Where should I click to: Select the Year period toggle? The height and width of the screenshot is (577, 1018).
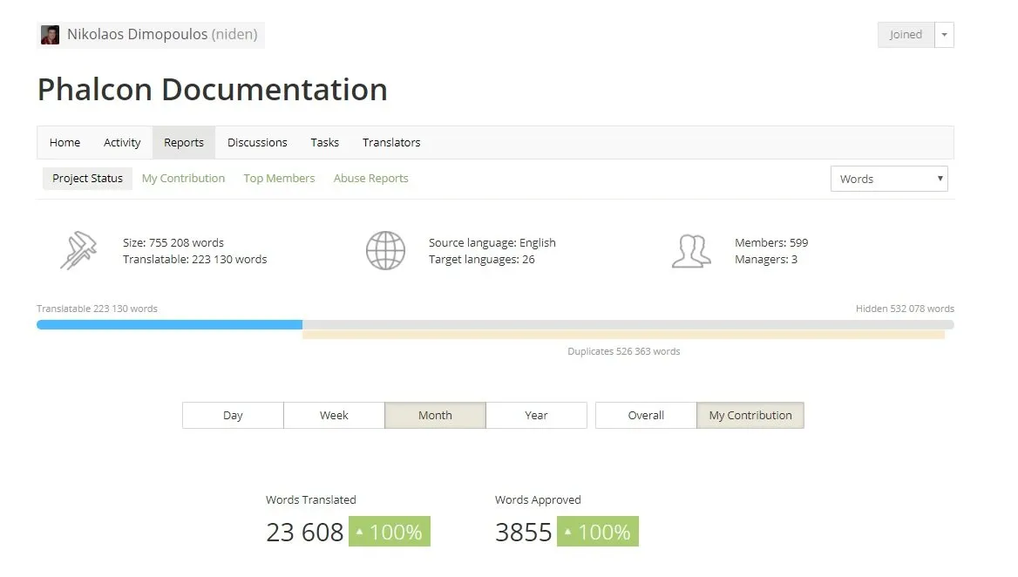tap(536, 416)
